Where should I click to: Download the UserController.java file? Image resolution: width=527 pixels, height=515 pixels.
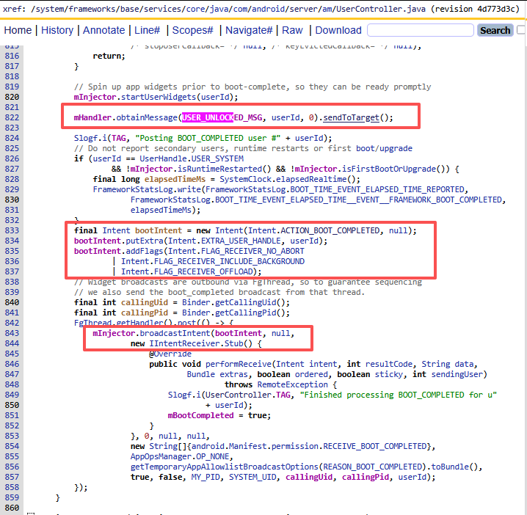(338, 30)
